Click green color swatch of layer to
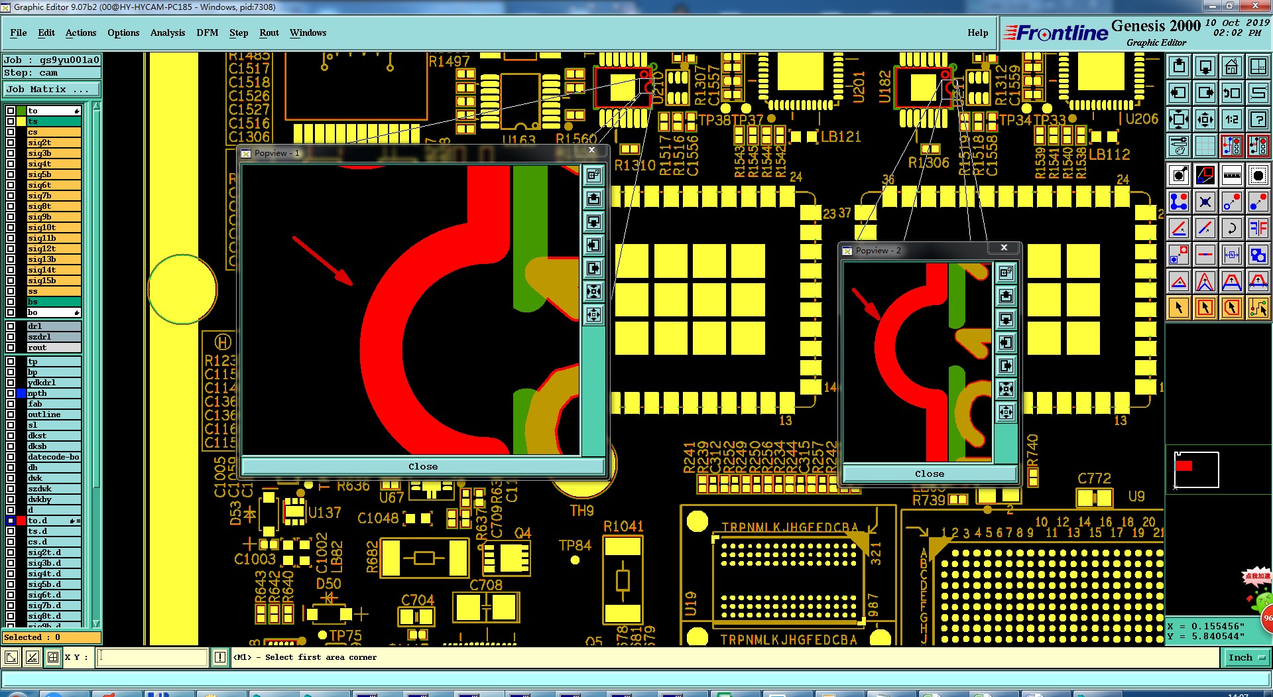 tap(21, 111)
